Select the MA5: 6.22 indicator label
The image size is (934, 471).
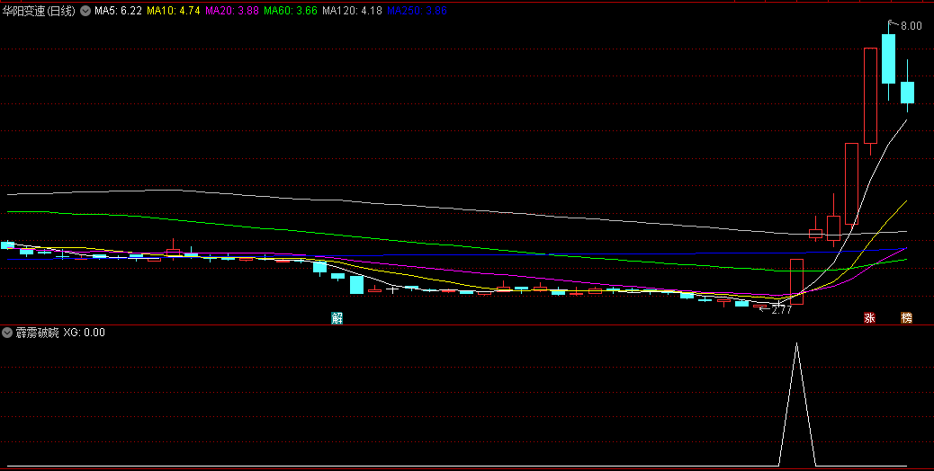(118, 11)
